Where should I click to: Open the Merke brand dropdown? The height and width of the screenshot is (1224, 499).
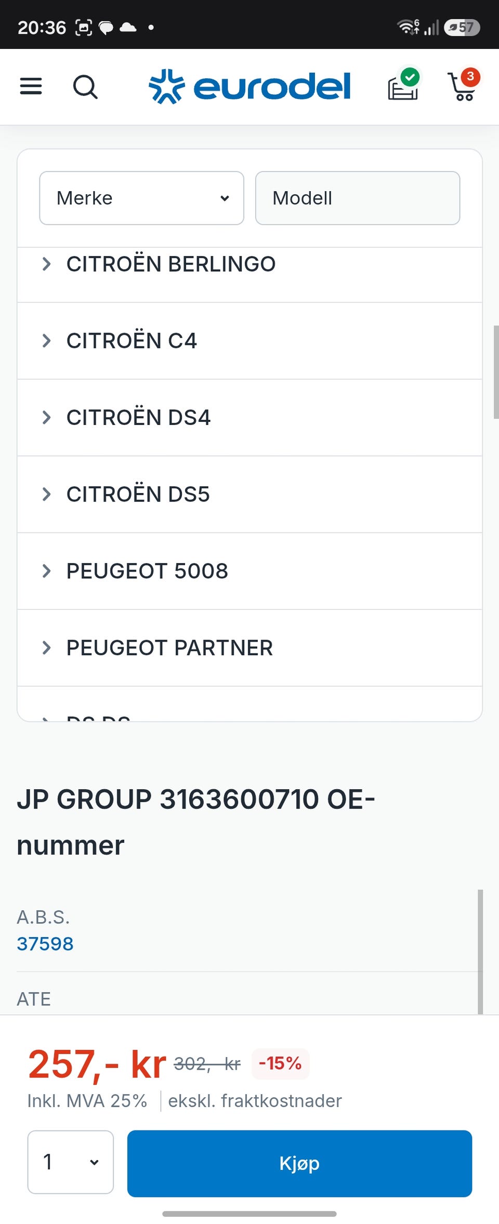[141, 198]
